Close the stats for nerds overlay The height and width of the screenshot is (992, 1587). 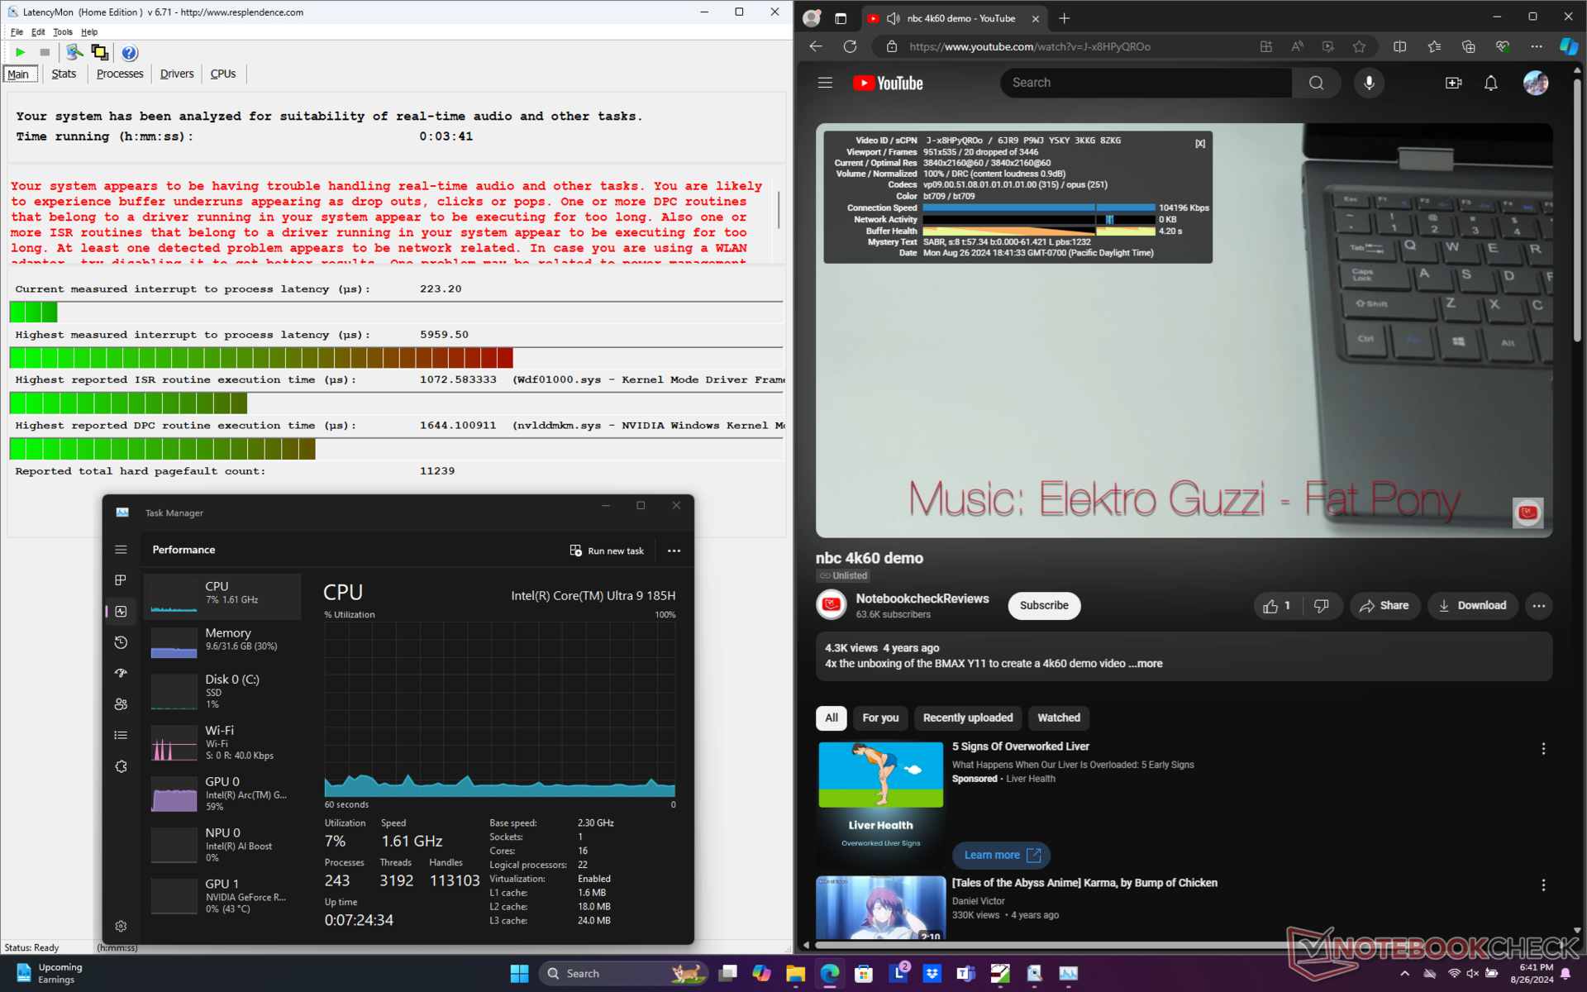click(1200, 144)
